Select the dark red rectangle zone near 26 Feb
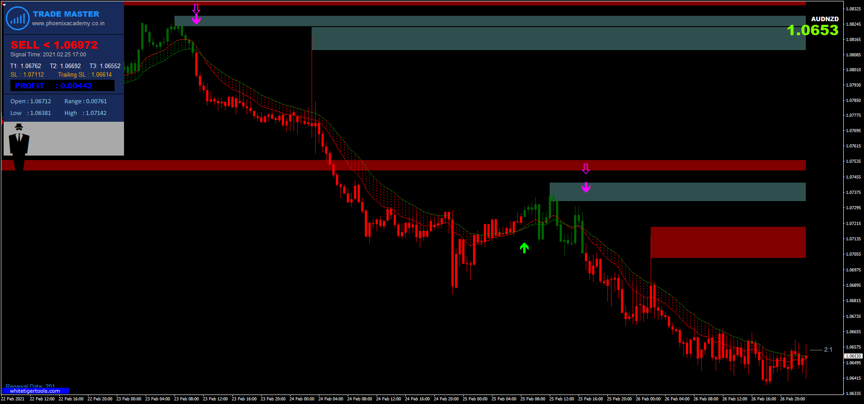The height and width of the screenshot is (404, 864). [x=728, y=243]
